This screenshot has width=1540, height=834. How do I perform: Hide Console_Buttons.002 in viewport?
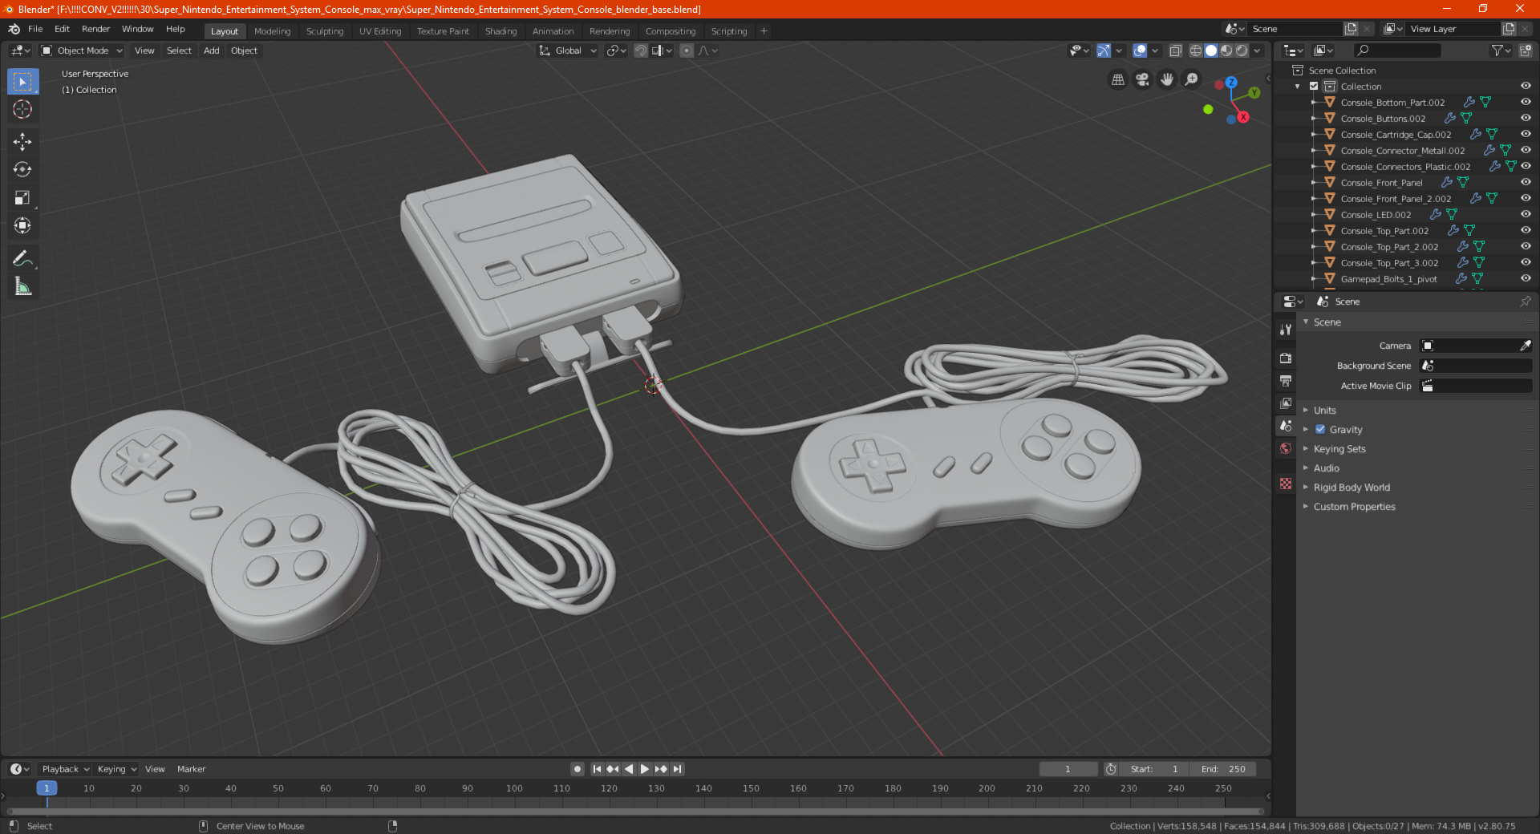pos(1526,118)
